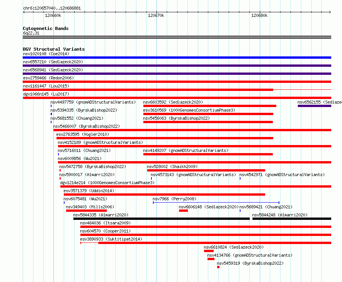Open nsv5900017 (Almarri2020) label
The width and height of the screenshot is (342, 282).
87,175
